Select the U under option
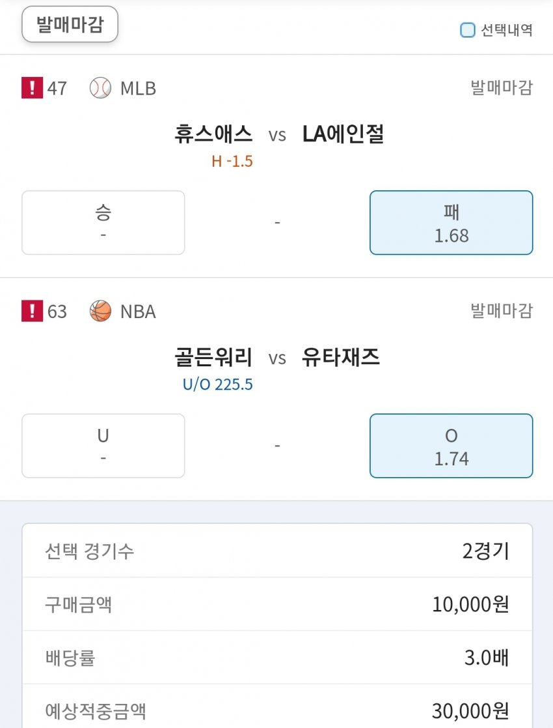This screenshot has height=728, width=553. coord(103,446)
